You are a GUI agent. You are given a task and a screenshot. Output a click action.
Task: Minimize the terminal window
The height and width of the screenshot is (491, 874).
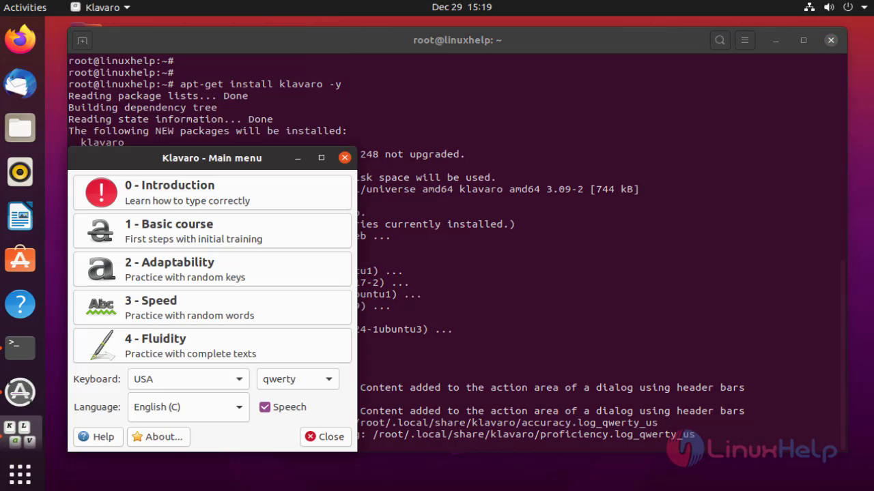click(x=776, y=40)
